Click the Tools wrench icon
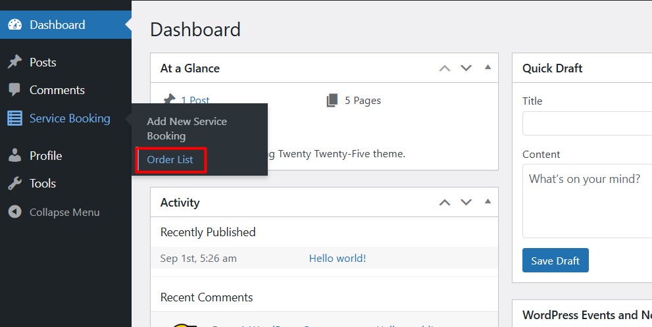This screenshot has height=327, width=652. tap(14, 184)
